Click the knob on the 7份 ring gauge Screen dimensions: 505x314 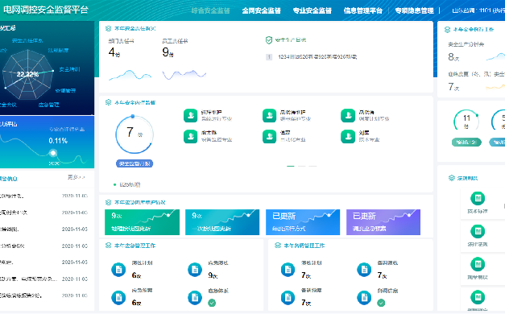coord(133,116)
